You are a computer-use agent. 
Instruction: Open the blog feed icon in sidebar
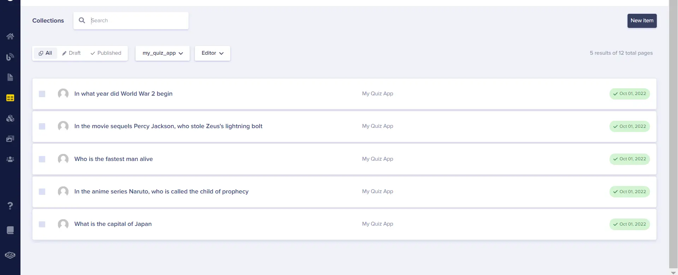pos(10,57)
